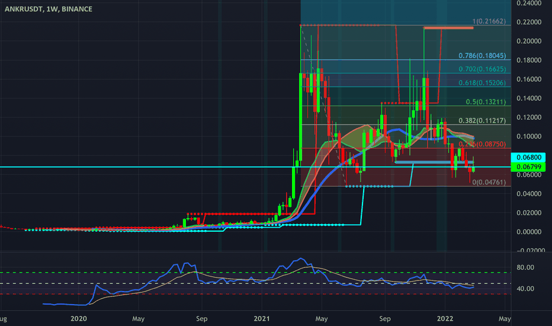
Task: Select the Fibonacci level label 1(0.21662)
Action: point(489,21)
